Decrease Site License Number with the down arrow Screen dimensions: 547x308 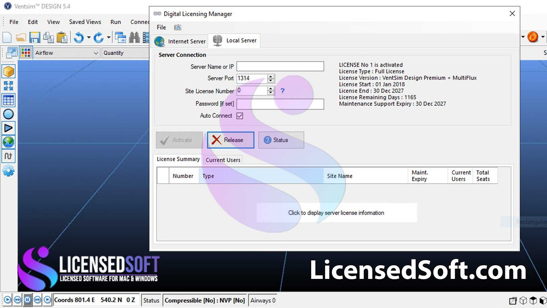[x=271, y=93]
